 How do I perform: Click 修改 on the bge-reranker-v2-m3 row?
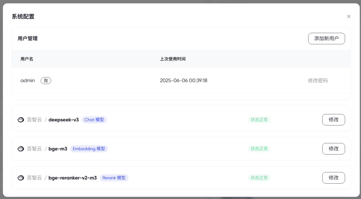click(333, 178)
